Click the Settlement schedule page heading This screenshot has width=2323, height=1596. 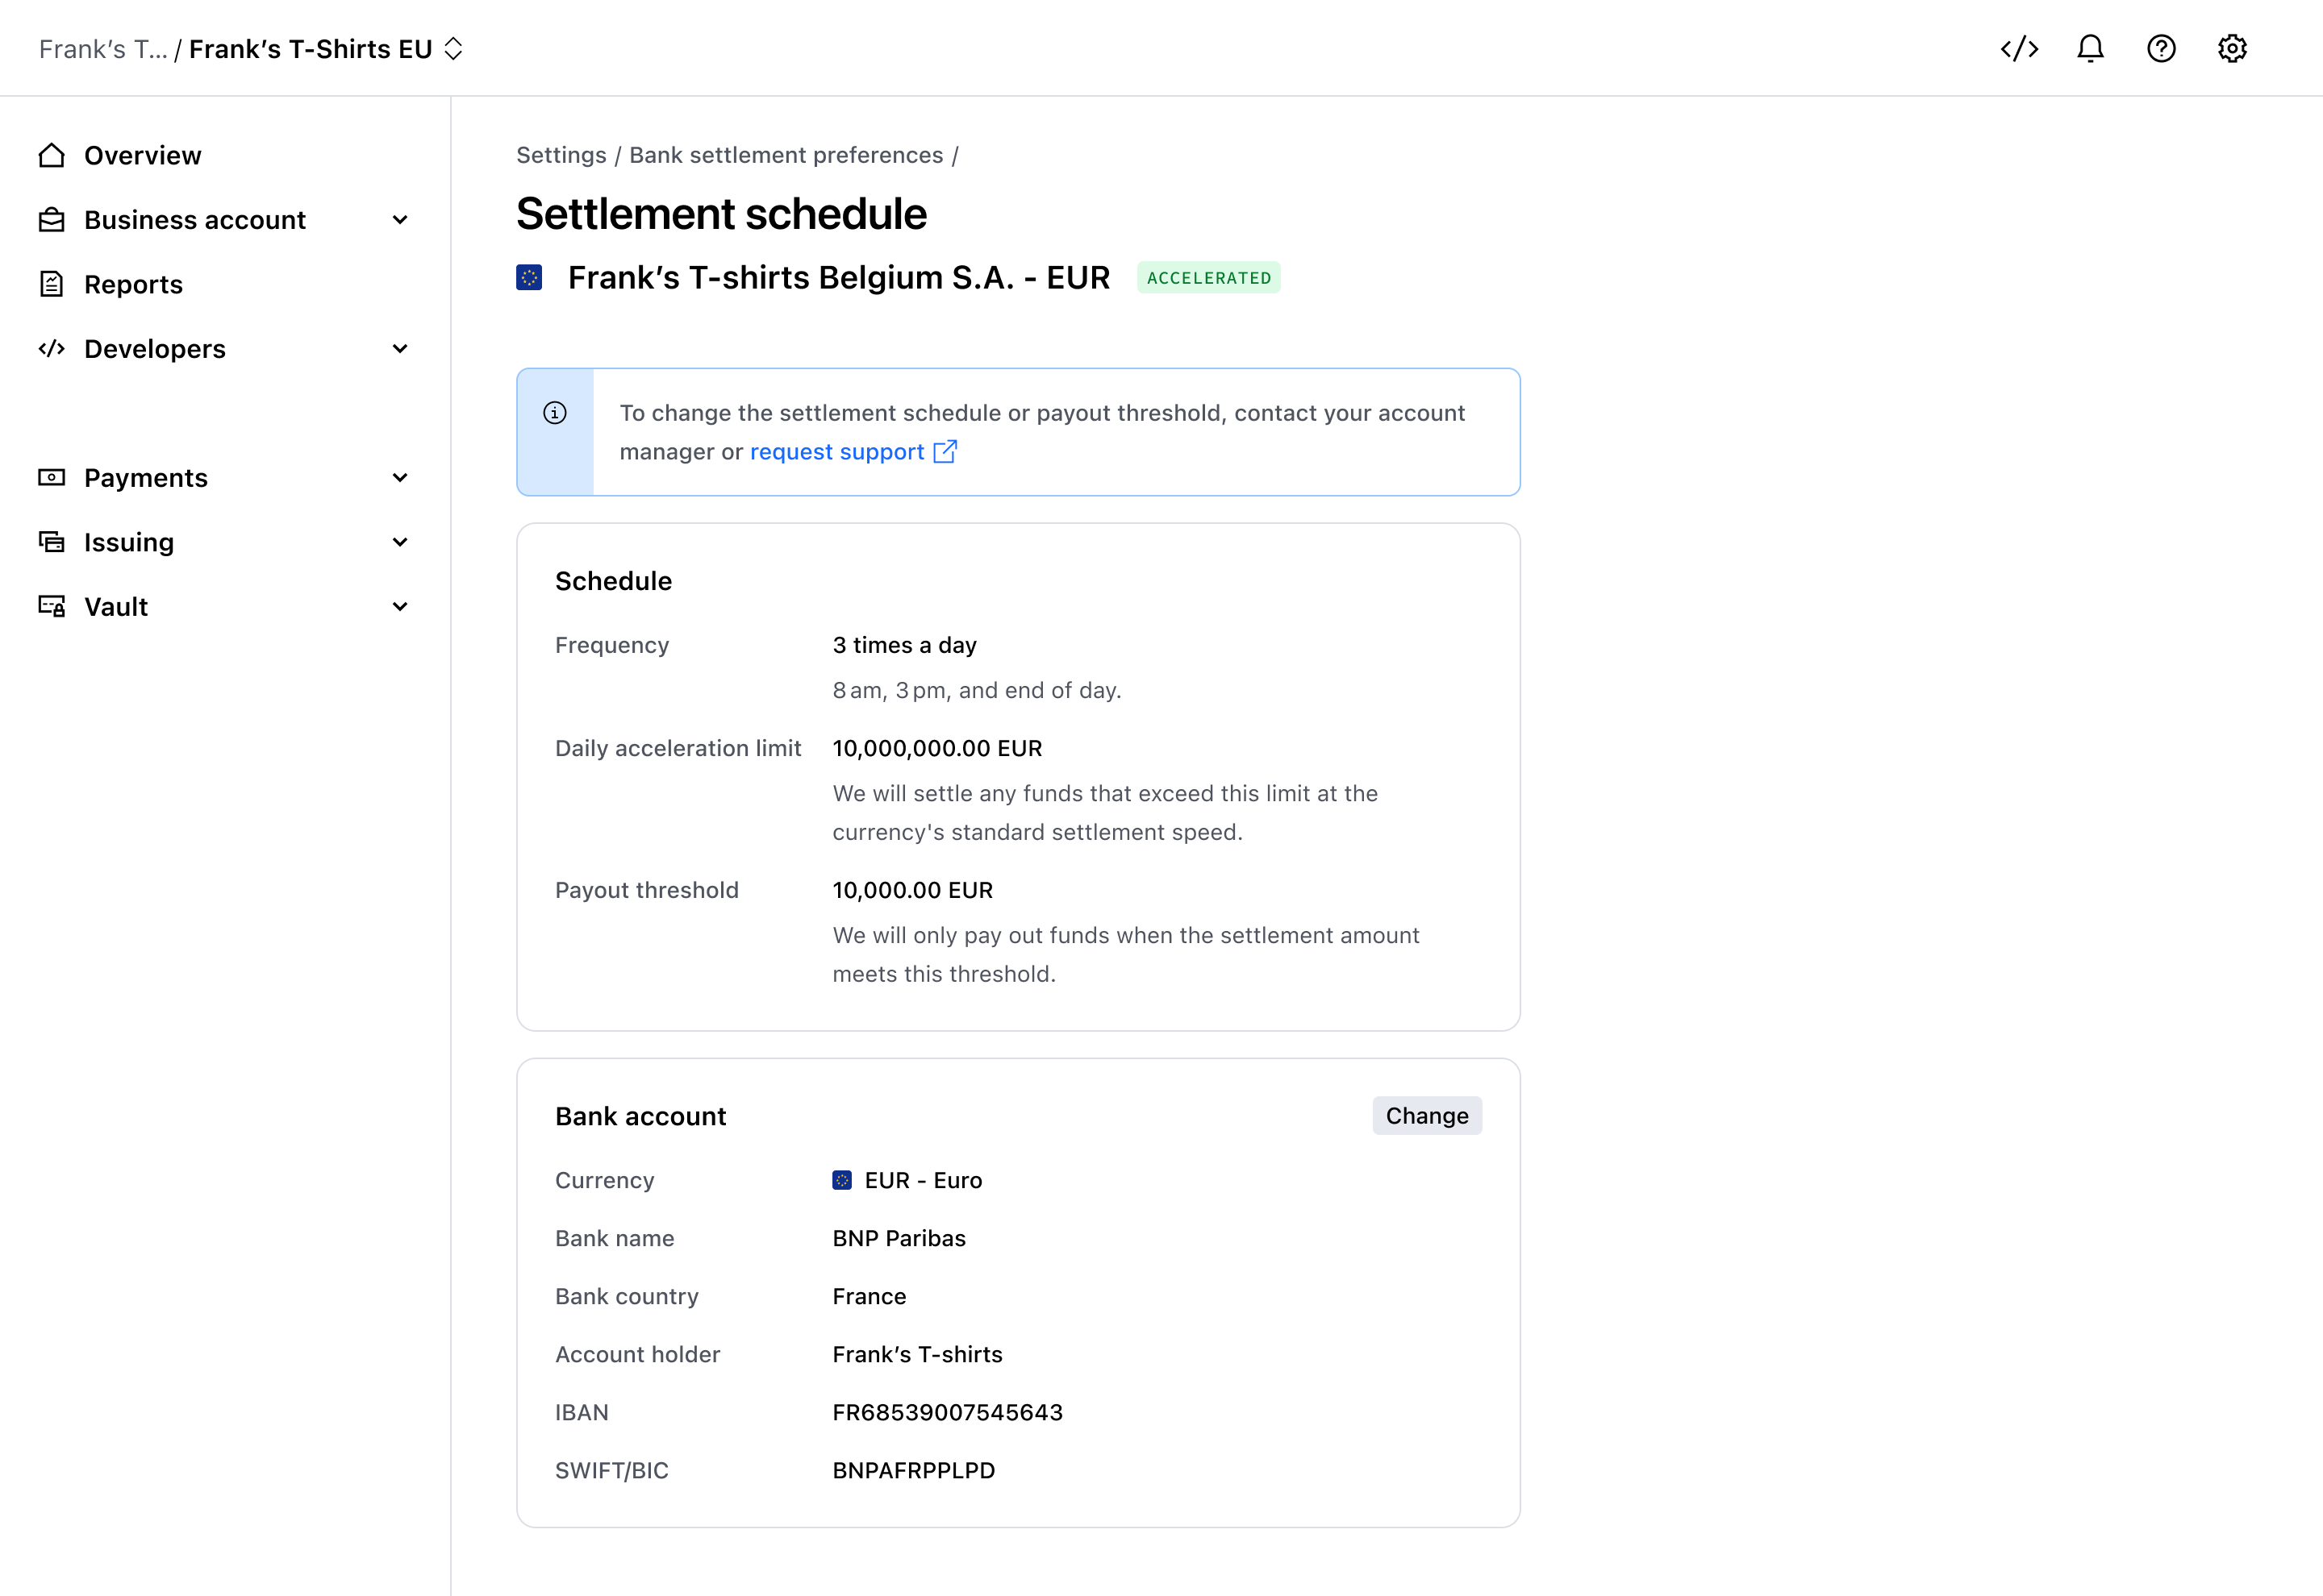tap(721, 214)
